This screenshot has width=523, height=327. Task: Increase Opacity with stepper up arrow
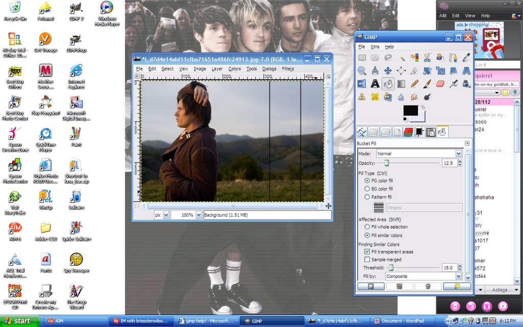click(x=460, y=161)
